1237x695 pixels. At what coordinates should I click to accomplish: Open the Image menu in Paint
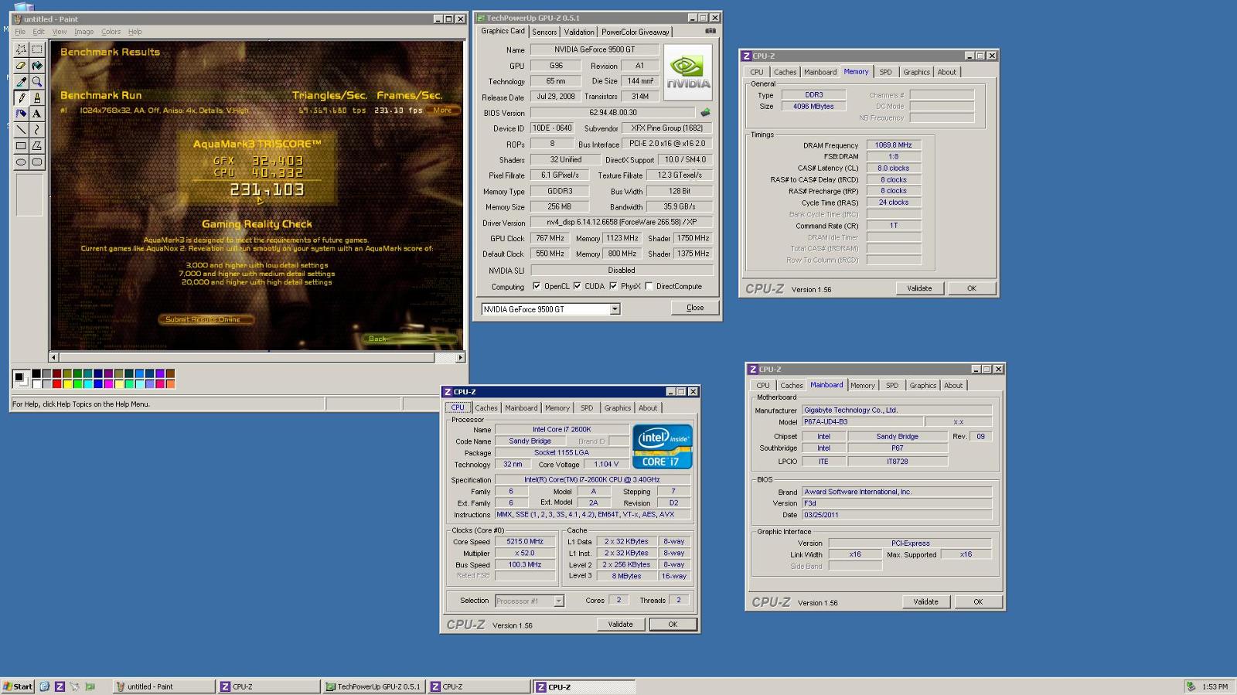[x=83, y=32]
